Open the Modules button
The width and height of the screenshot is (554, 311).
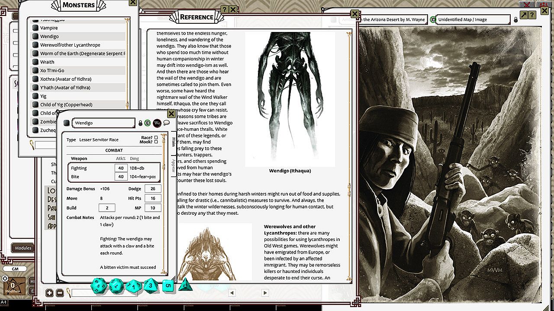coord(23,248)
